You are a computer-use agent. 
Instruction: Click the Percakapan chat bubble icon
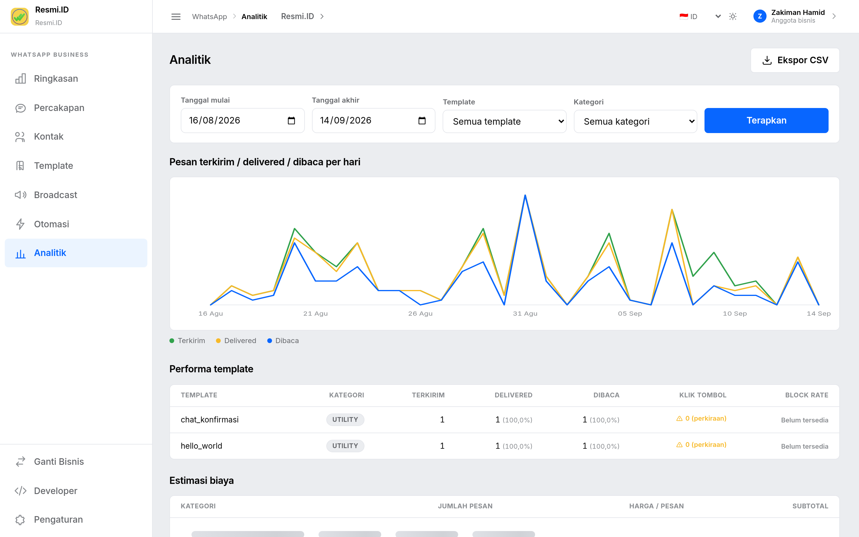coord(21,108)
